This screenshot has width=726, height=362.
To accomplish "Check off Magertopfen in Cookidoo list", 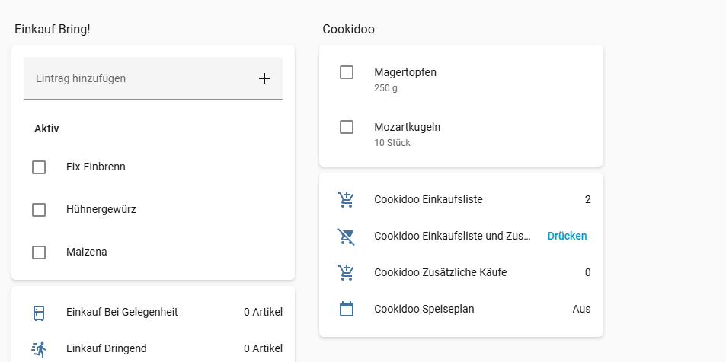I will coord(347,72).
